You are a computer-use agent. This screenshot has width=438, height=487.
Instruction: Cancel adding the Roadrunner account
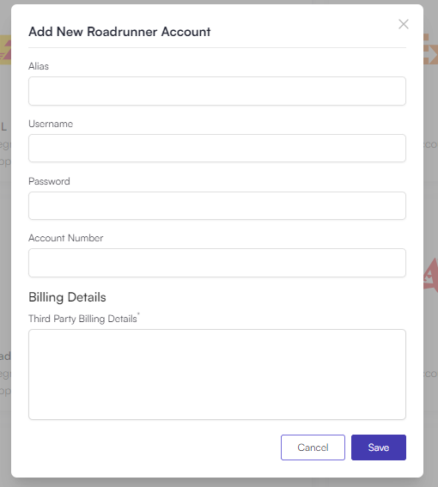tap(313, 447)
